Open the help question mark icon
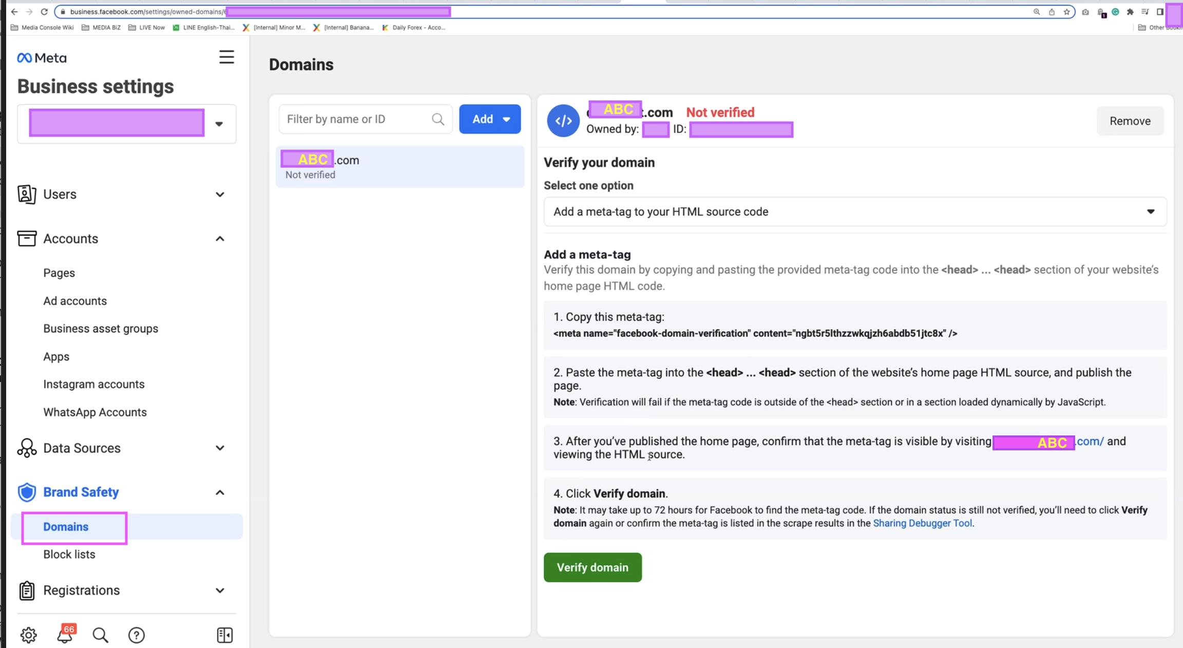The height and width of the screenshot is (648, 1183). tap(136, 635)
